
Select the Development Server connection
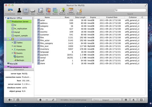(18, 67)
